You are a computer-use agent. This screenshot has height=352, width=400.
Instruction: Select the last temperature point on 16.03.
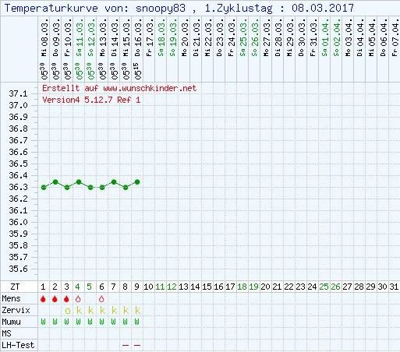[x=137, y=182]
